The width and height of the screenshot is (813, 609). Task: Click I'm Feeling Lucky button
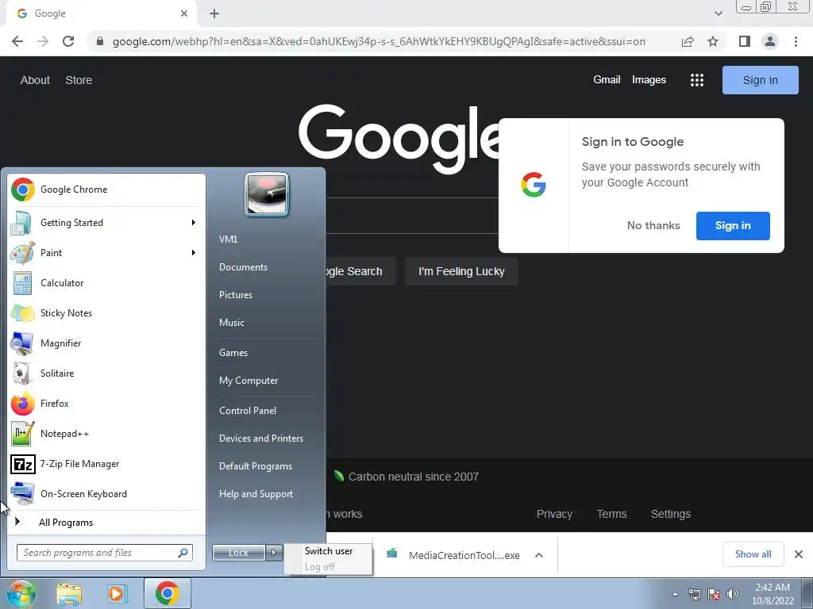pos(461,271)
